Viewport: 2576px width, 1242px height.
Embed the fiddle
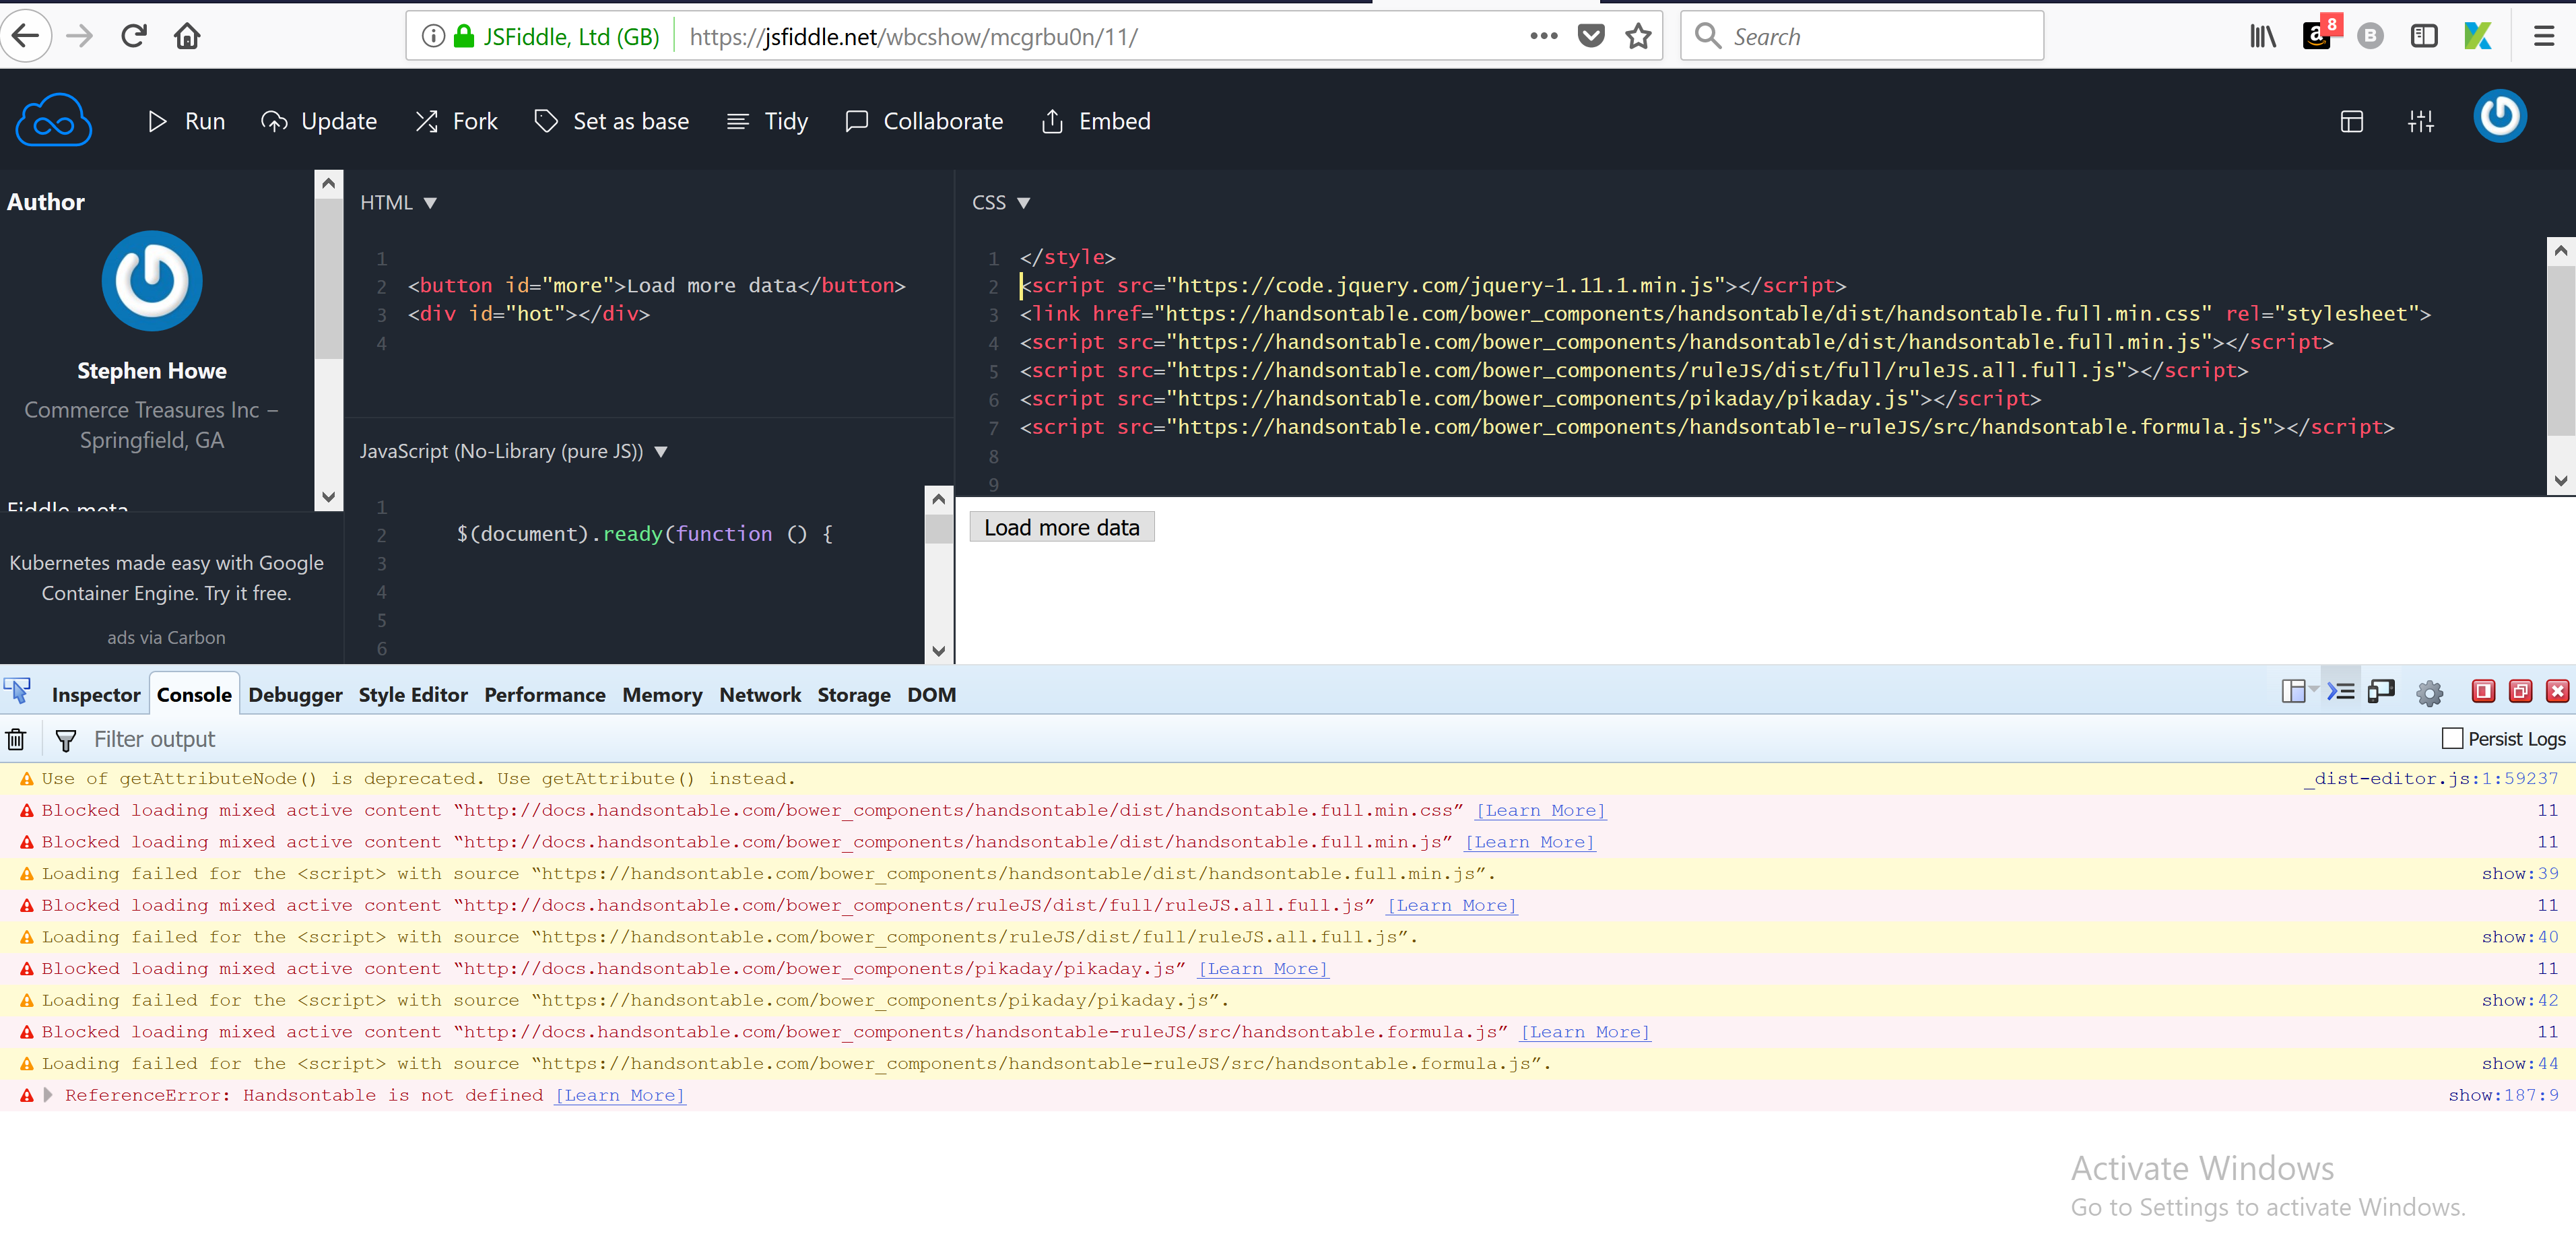coord(1095,121)
